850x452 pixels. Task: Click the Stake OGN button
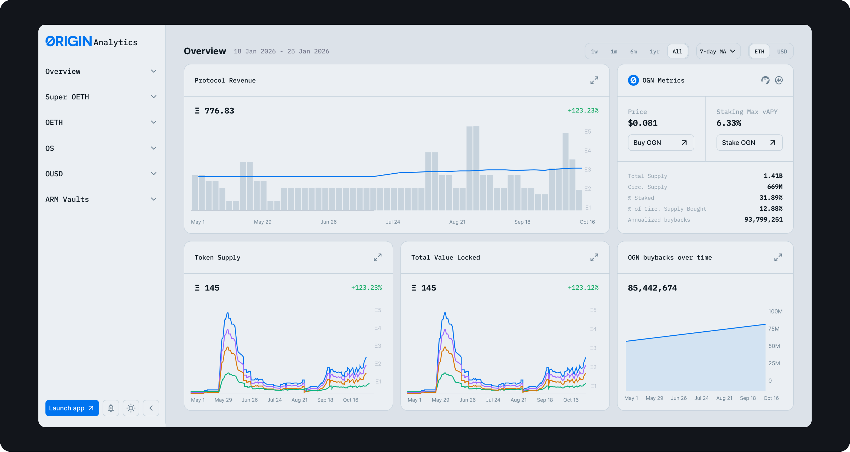coord(749,143)
